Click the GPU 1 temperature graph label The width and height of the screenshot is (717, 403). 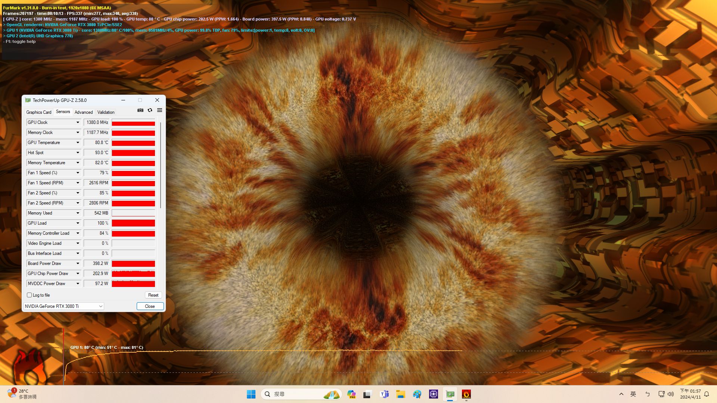tap(107, 347)
